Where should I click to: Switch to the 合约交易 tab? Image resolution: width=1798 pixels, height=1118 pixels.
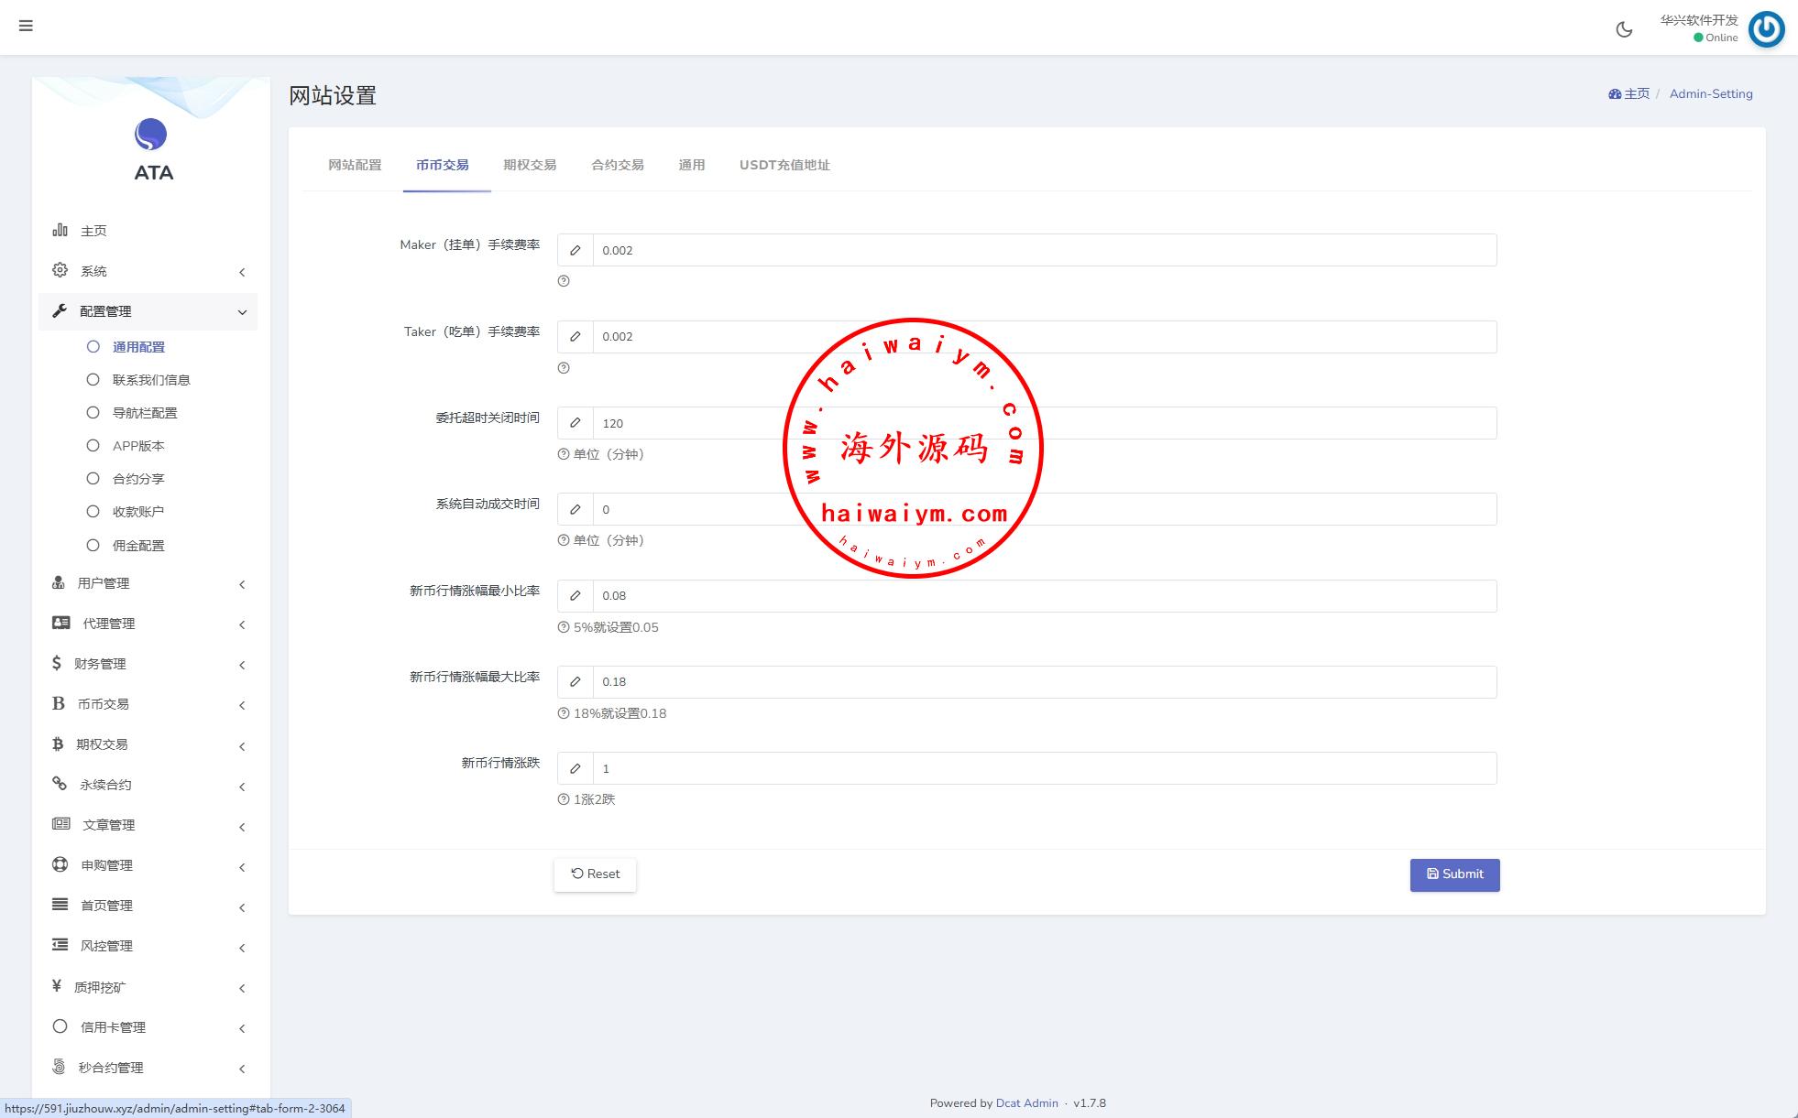pos(617,165)
